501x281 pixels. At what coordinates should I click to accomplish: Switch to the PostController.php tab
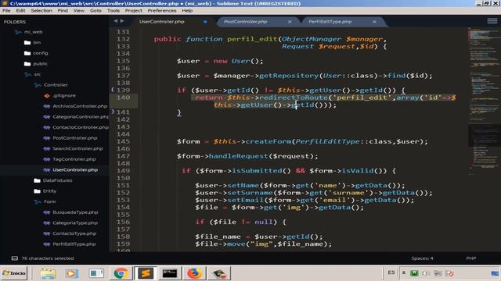[245, 22]
